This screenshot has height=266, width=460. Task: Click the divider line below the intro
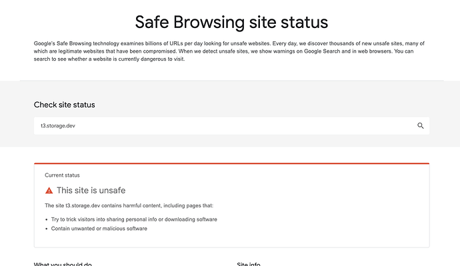click(x=231, y=81)
